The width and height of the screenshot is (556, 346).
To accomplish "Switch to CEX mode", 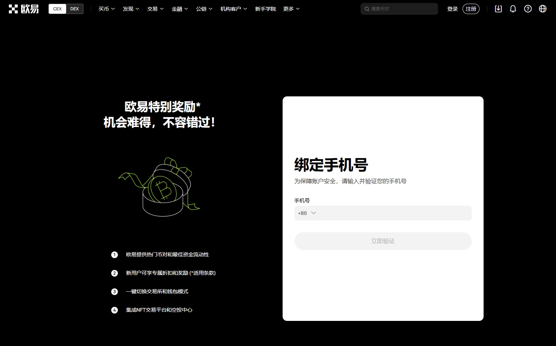I will coord(57,8).
